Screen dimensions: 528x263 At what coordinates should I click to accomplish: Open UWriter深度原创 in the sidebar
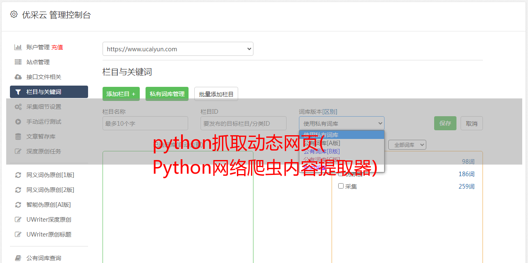pos(49,220)
